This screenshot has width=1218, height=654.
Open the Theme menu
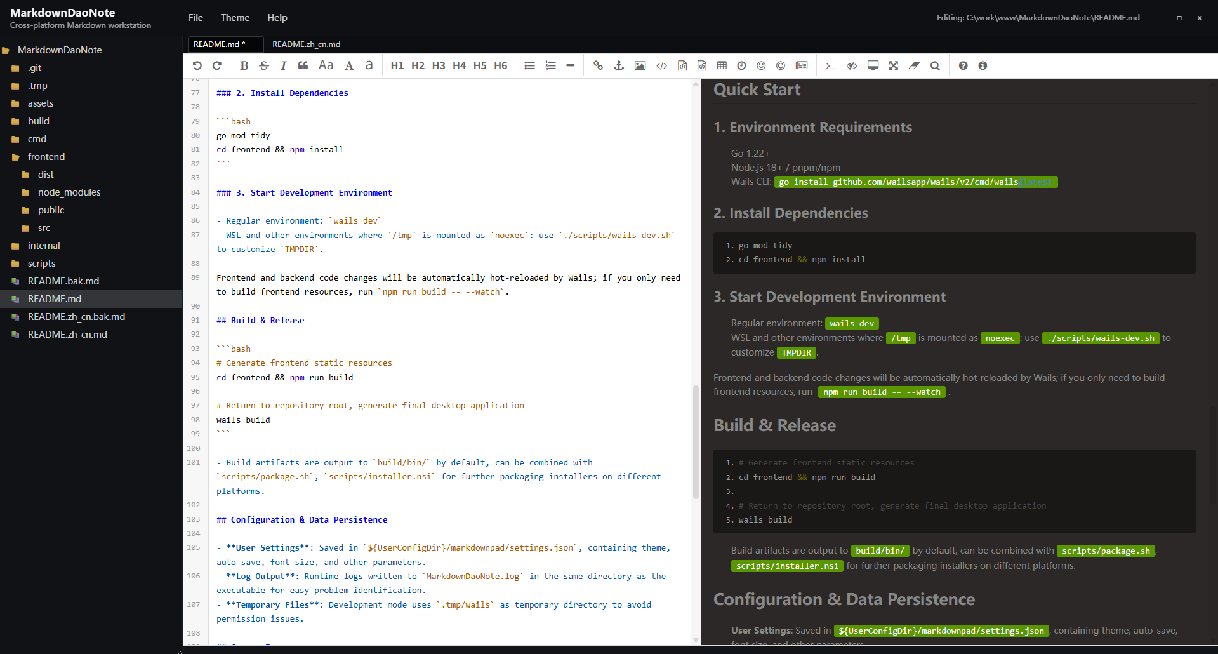[x=235, y=17]
